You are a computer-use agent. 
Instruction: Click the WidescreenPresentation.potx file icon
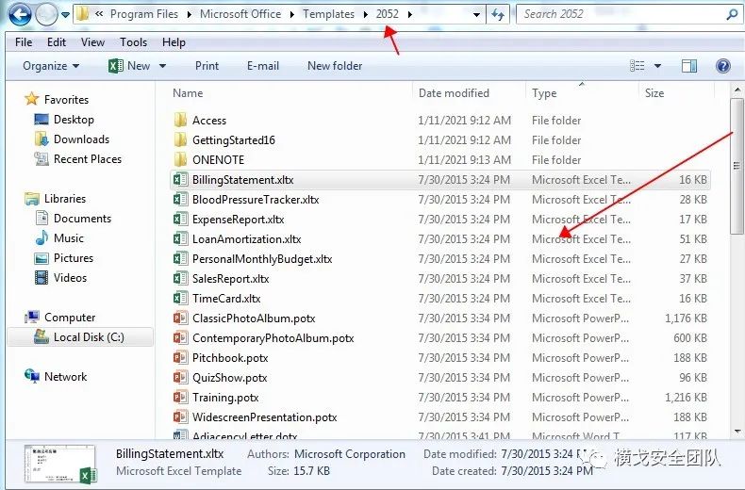pos(180,417)
